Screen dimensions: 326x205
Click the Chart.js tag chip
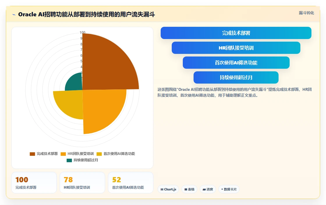coord(168,189)
